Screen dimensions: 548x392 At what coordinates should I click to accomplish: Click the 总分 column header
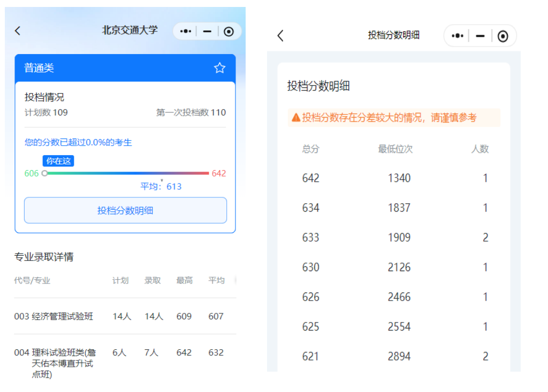point(310,149)
